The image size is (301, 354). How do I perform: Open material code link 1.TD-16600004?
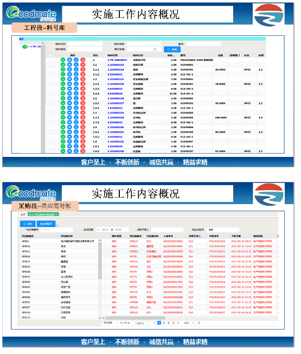point(117,60)
